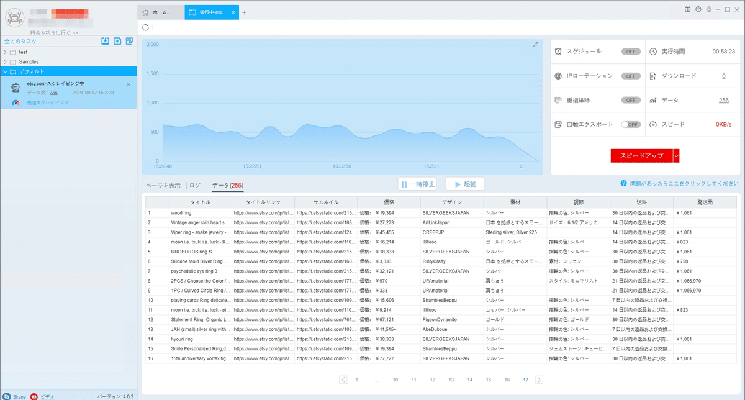Click the 重複排除 dedupe icon
Screen dimensions: 745x400
(559, 100)
